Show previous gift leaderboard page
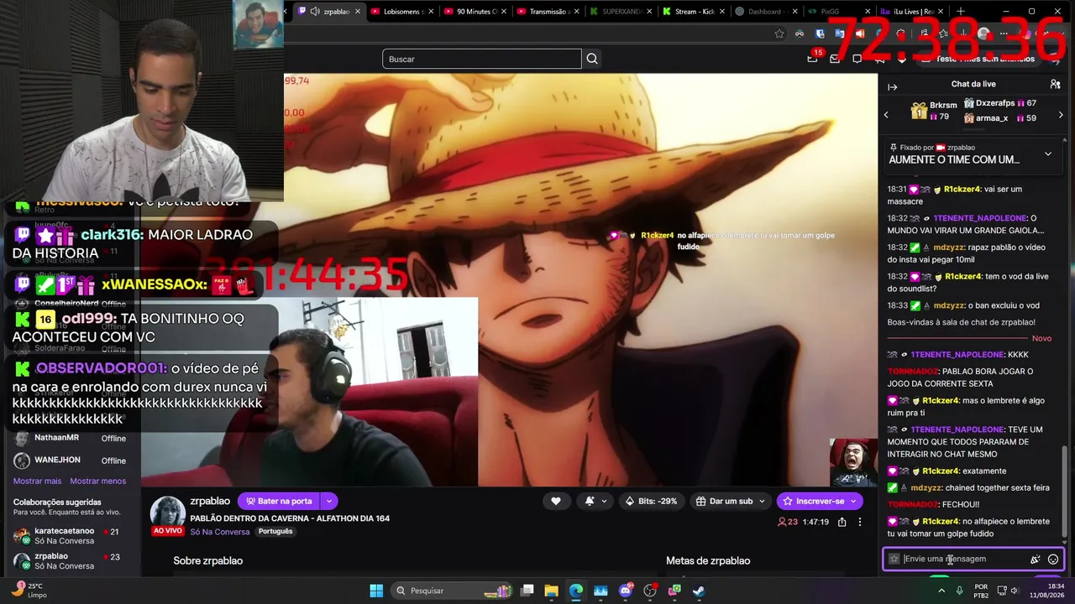 pyautogui.click(x=886, y=115)
